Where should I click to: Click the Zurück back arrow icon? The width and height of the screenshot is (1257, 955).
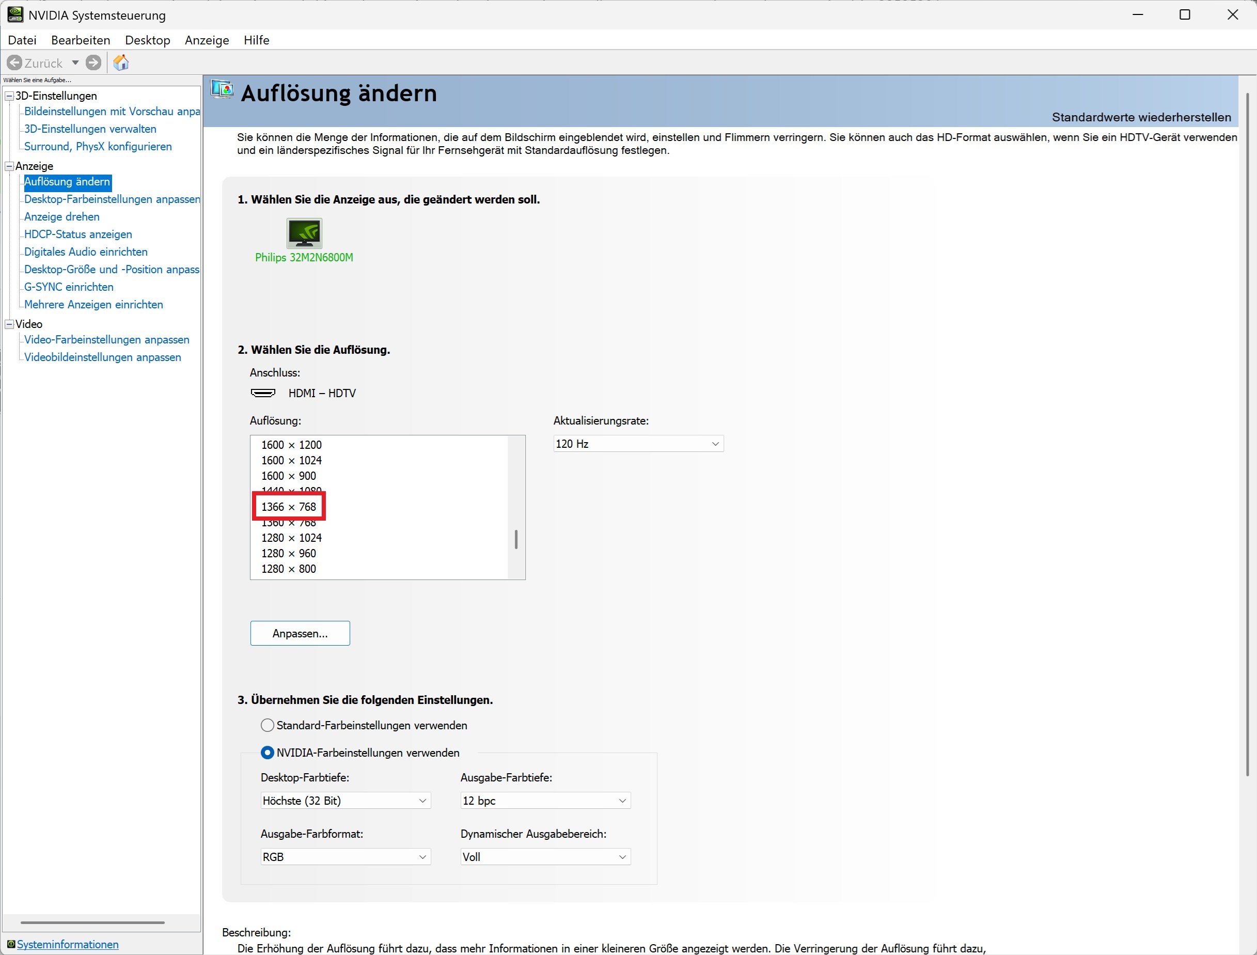tap(15, 62)
